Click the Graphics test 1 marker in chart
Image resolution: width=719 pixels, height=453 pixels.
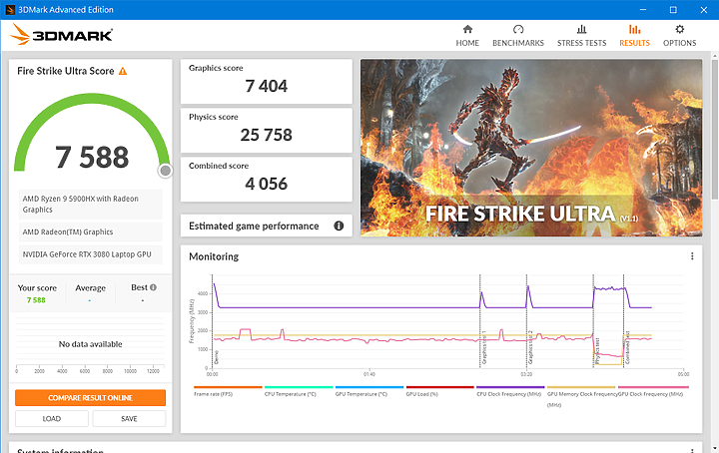pyautogui.click(x=484, y=347)
